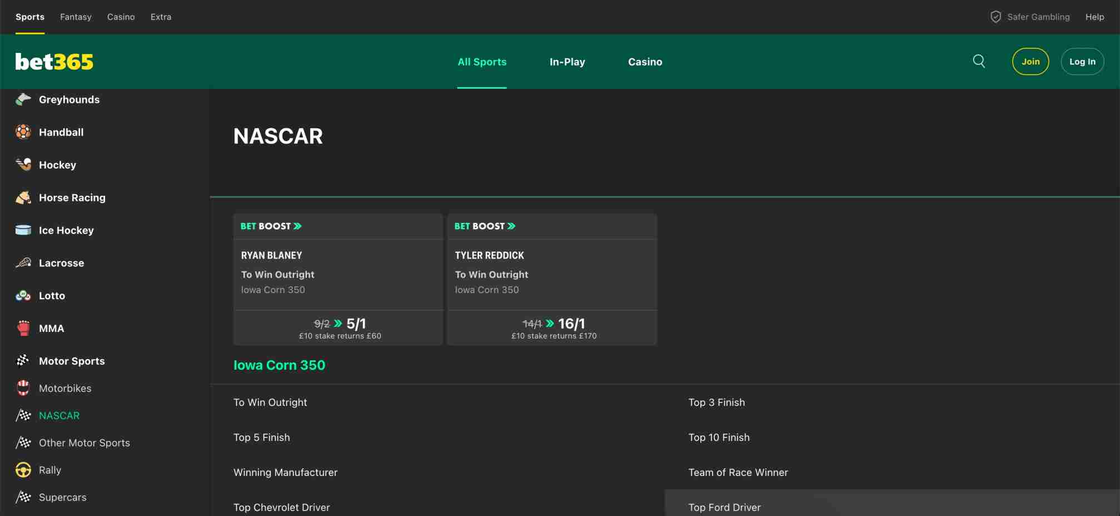The image size is (1120, 516).
Task: Open the Team of Race Winner market
Action: pyautogui.click(x=738, y=472)
